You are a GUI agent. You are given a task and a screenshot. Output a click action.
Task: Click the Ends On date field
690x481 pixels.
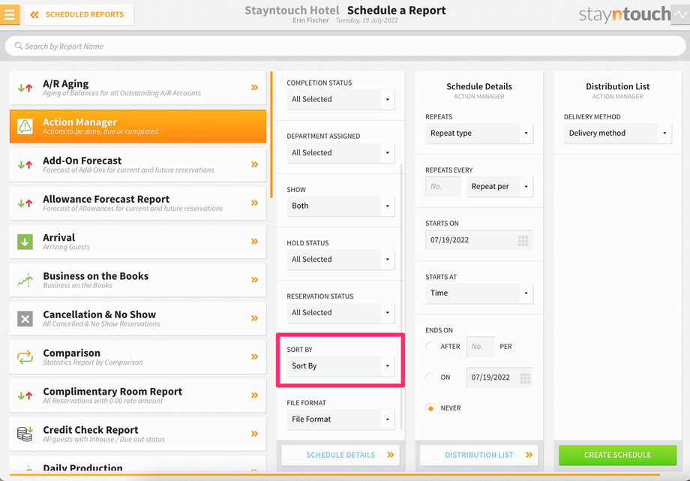click(500, 377)
